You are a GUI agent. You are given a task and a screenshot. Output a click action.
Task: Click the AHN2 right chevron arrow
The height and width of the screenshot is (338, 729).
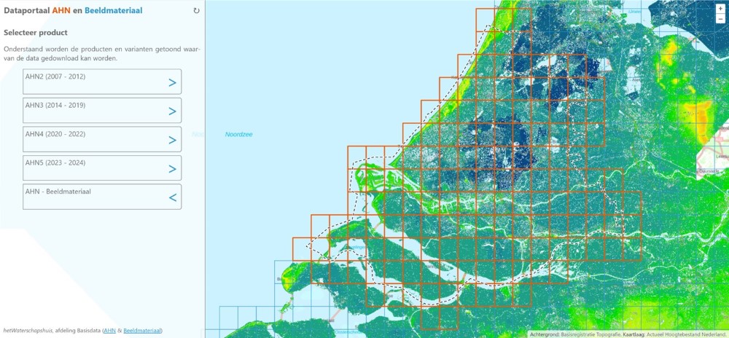(173, 82)
